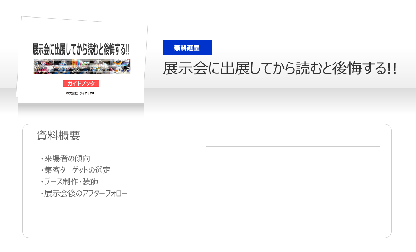Select the ブース制作・装飾 bullet item

coord(71,181)
